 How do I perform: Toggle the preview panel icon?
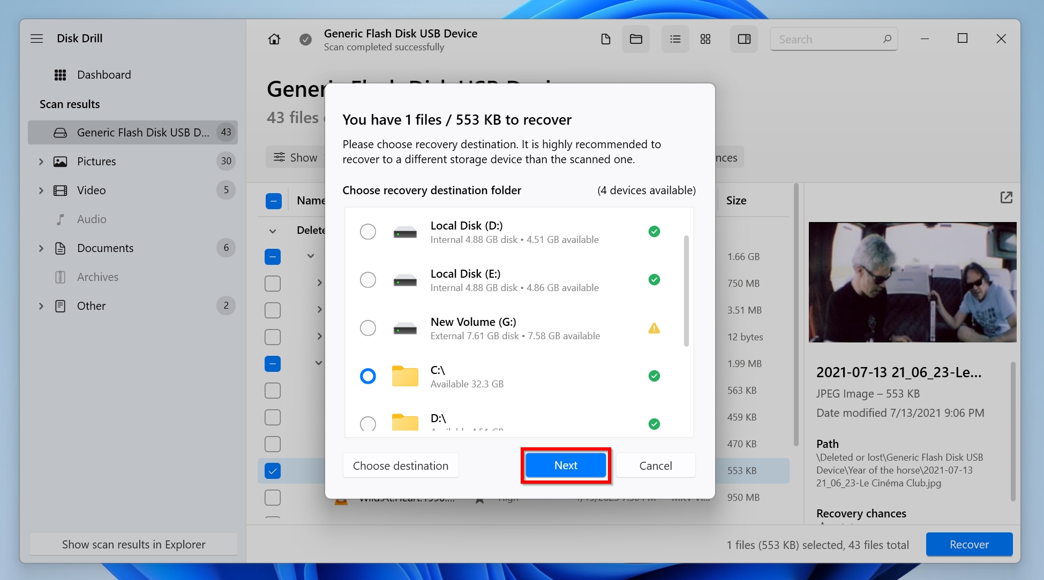tap(744, 39)
